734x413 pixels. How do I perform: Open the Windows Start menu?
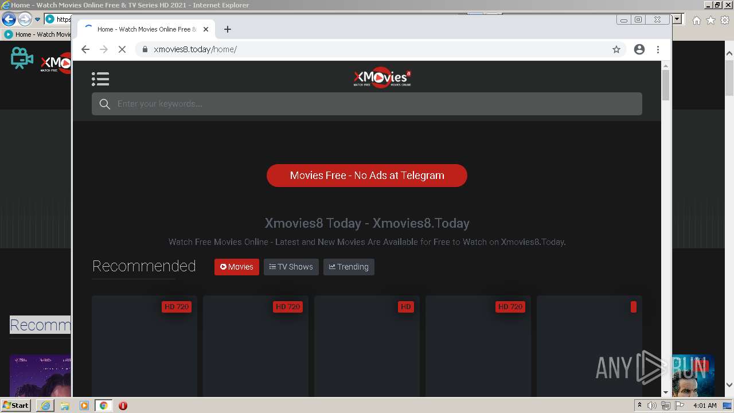[15, 405]
